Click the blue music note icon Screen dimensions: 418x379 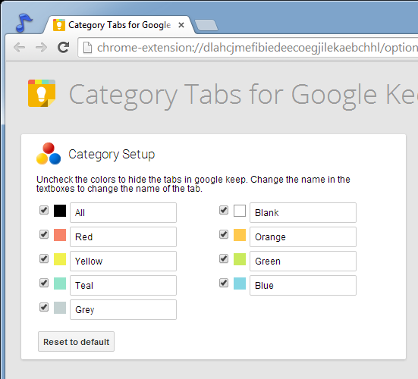pyautogui.click(x=24, y=23)
